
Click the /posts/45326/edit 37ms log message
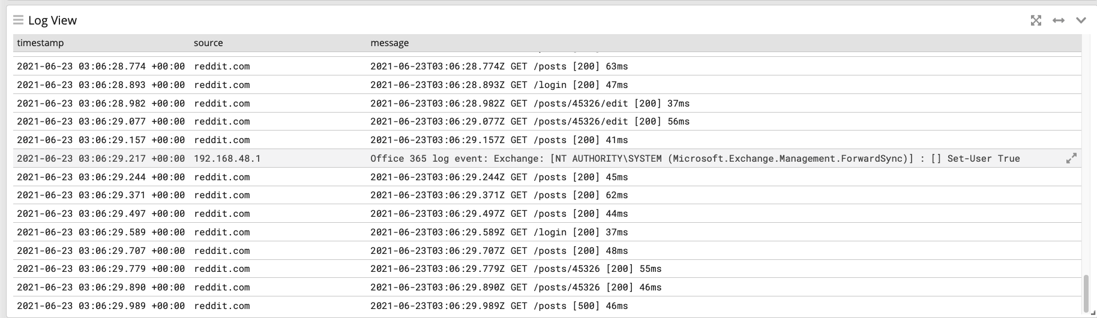pos(529,104)
